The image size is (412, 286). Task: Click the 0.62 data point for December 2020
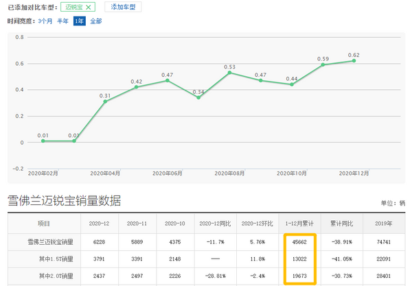click(354, 60)
